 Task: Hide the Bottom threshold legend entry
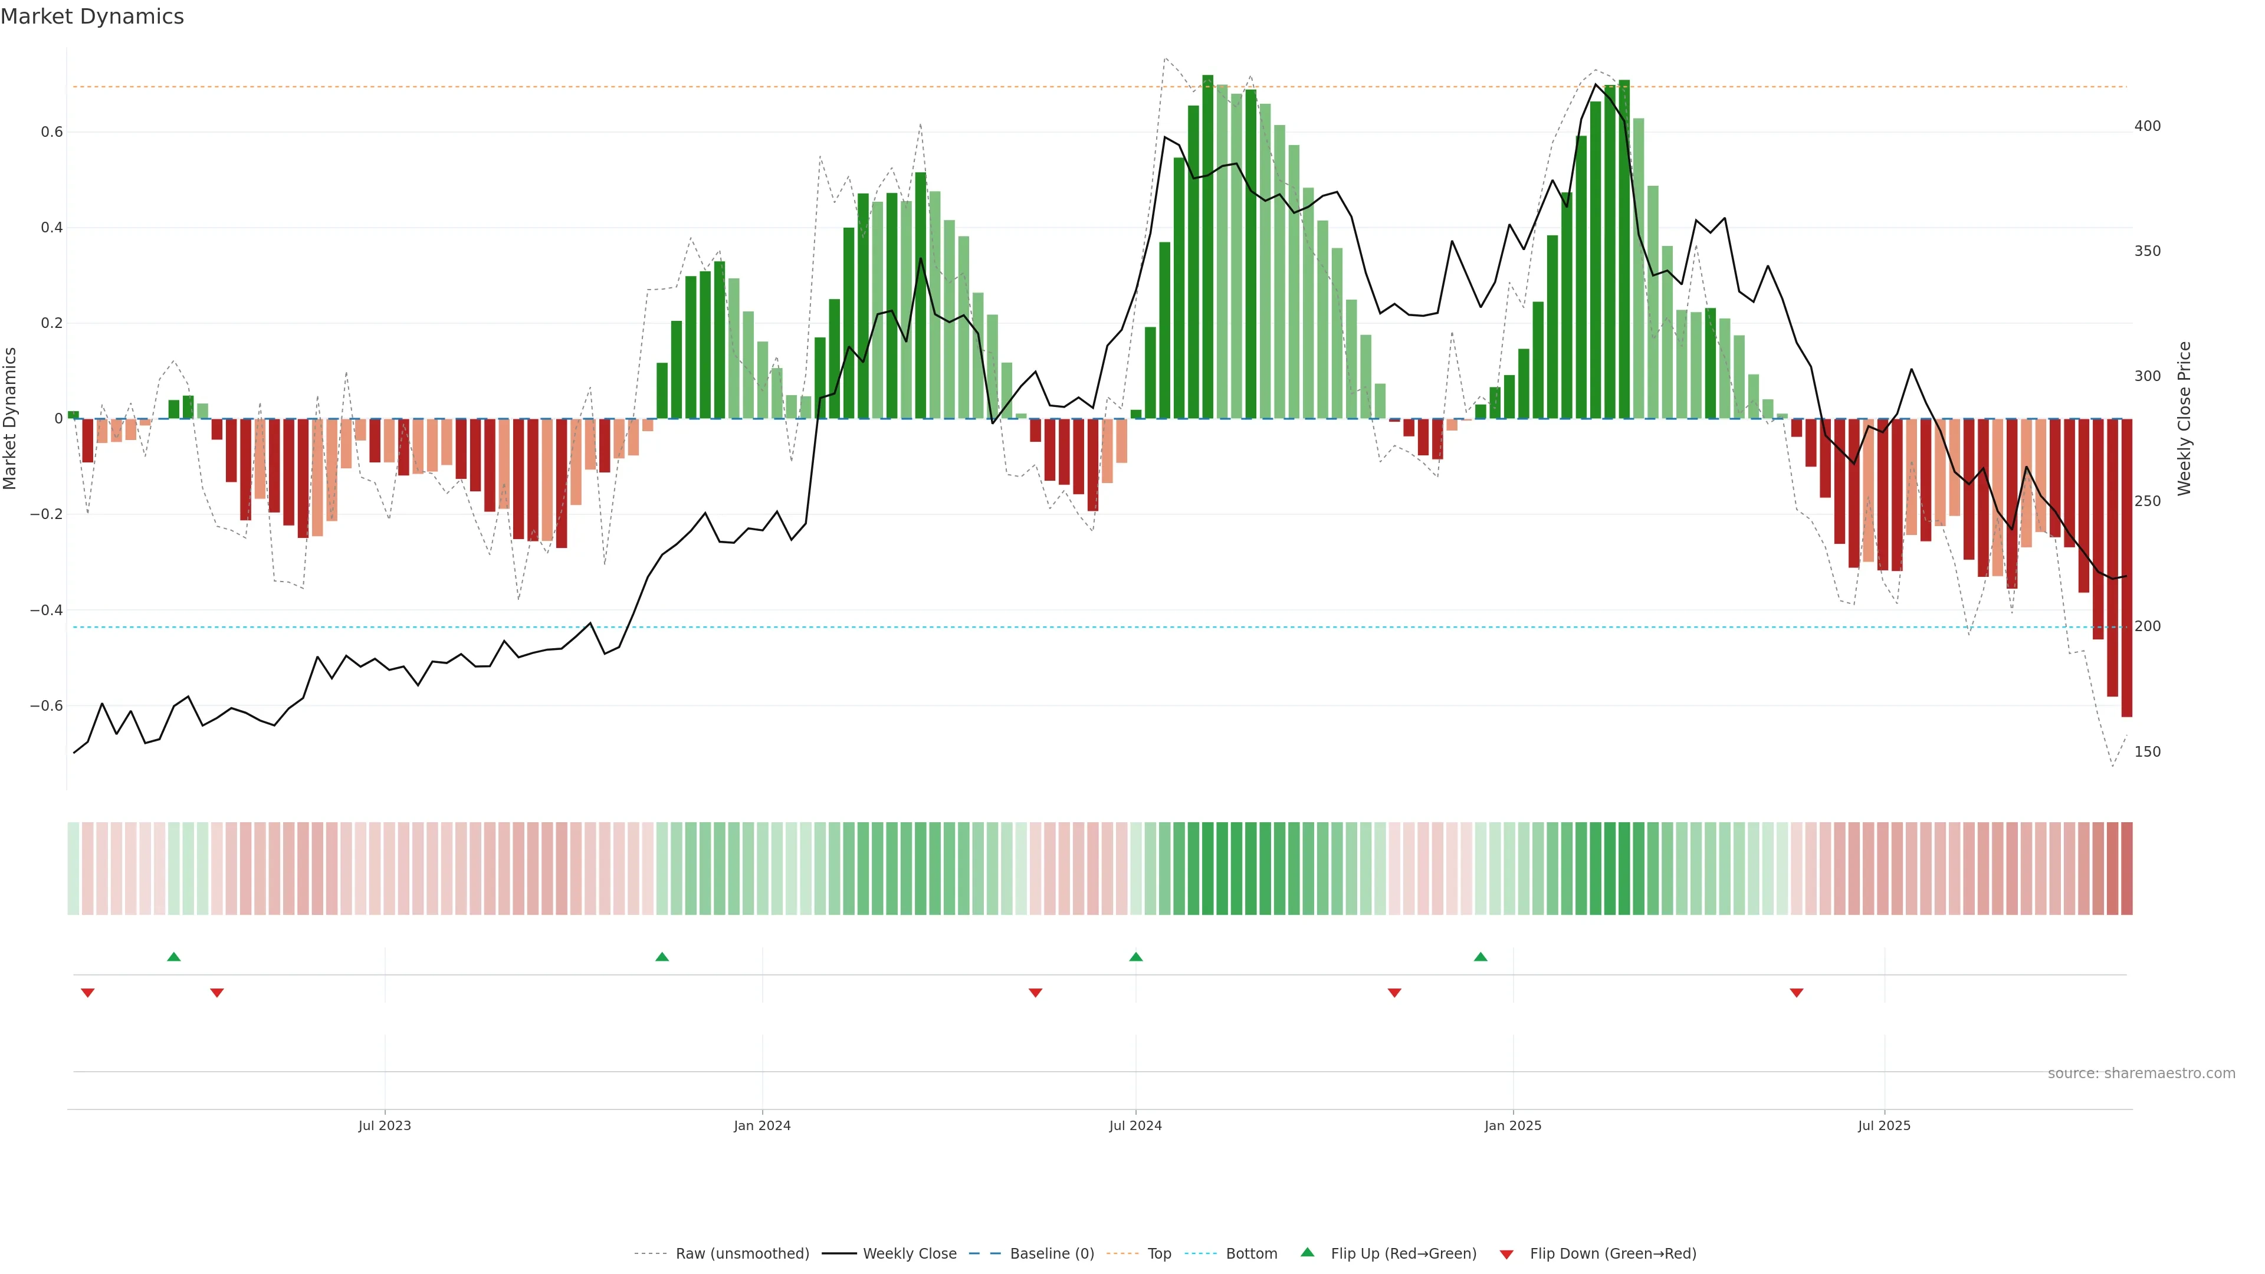(x=1251, y=1254)
